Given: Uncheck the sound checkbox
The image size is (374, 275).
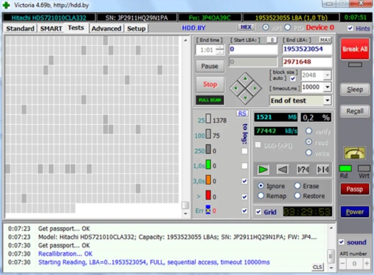Looking at the screenshot, I should coord(342,242).
